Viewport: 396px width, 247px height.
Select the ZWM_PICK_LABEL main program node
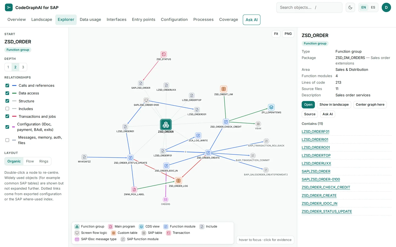coord(134,190)
